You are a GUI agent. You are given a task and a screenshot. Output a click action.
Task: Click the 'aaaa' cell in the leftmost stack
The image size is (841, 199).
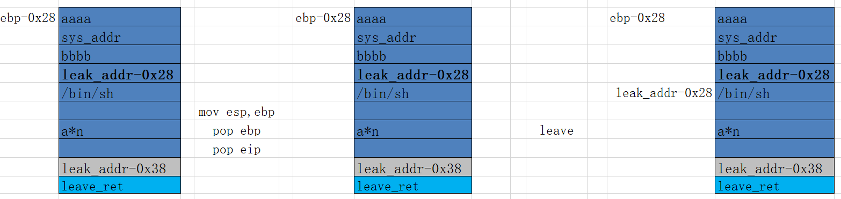pos(120,17)
